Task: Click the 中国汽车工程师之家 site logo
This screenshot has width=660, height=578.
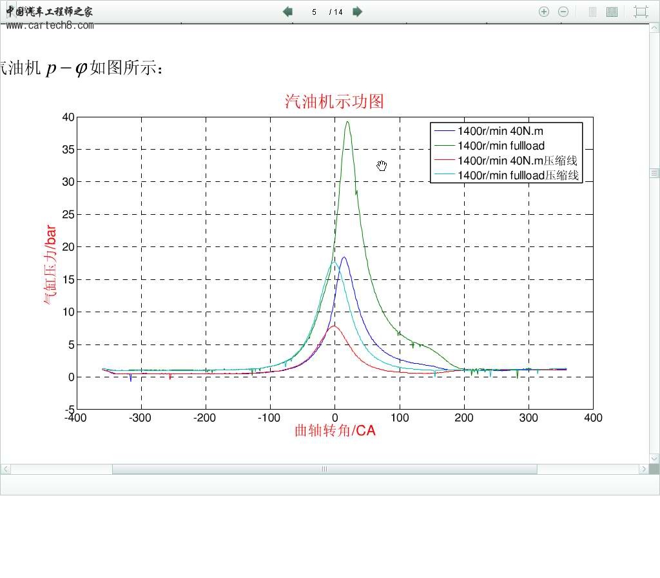Action: (49, 11)
